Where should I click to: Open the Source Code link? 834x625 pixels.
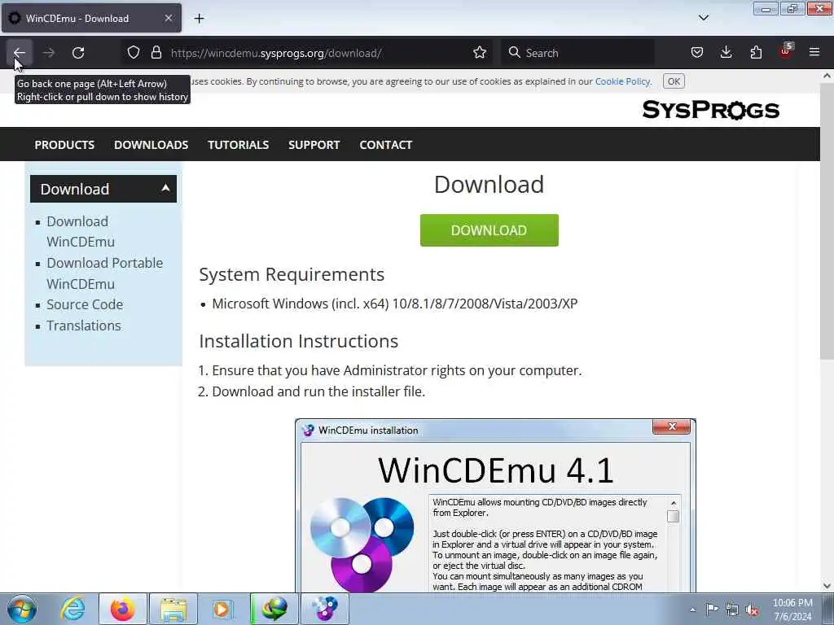coord(85,304)
